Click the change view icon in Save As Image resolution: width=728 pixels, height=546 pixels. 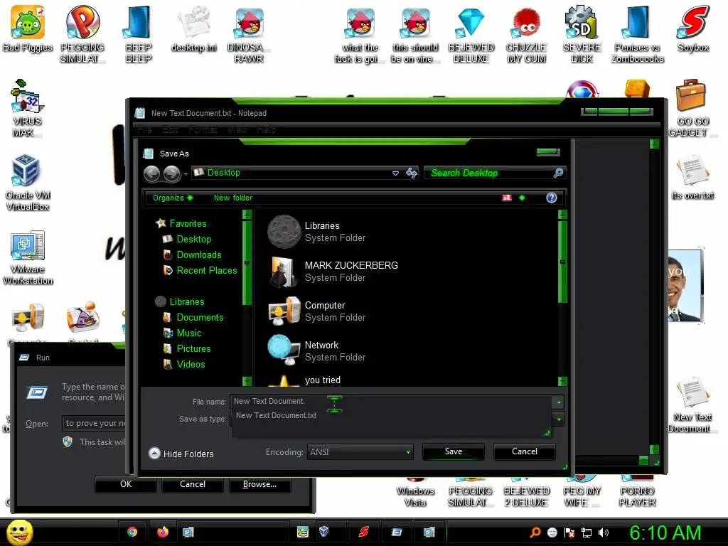tap(506, 198)
